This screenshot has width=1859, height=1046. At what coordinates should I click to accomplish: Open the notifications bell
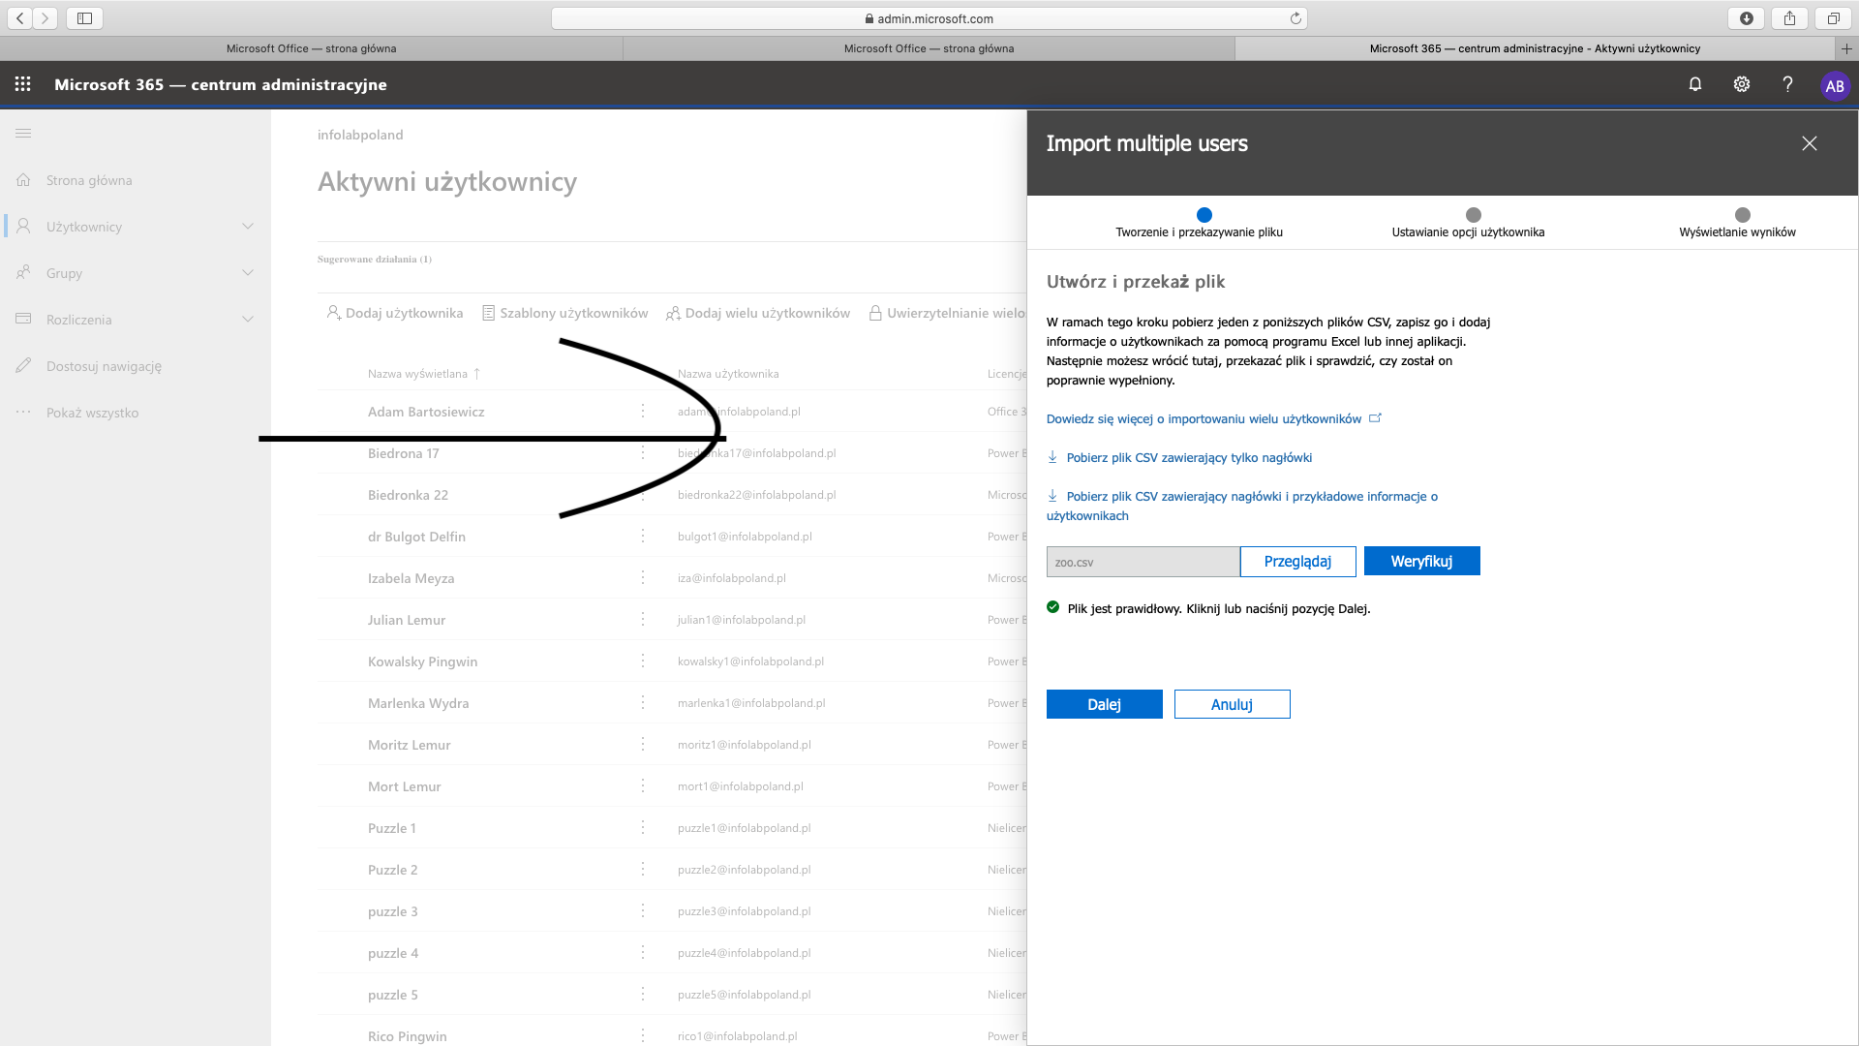coord(1695,84)
